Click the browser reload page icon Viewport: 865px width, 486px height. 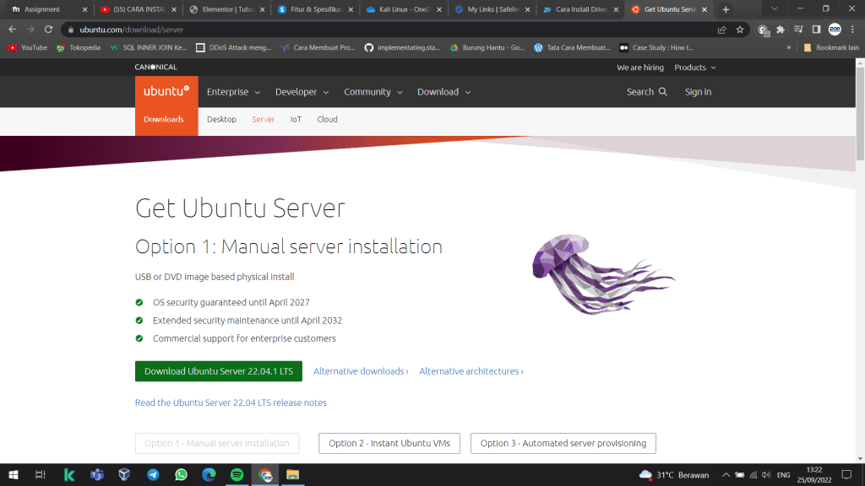[49, 30]
